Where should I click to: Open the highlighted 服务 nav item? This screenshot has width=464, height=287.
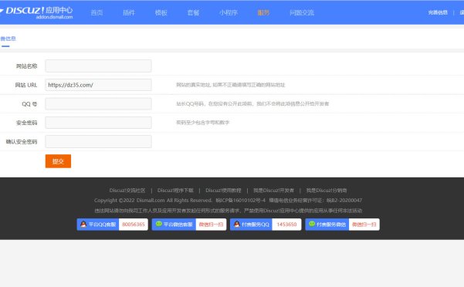tap(263, 12)
